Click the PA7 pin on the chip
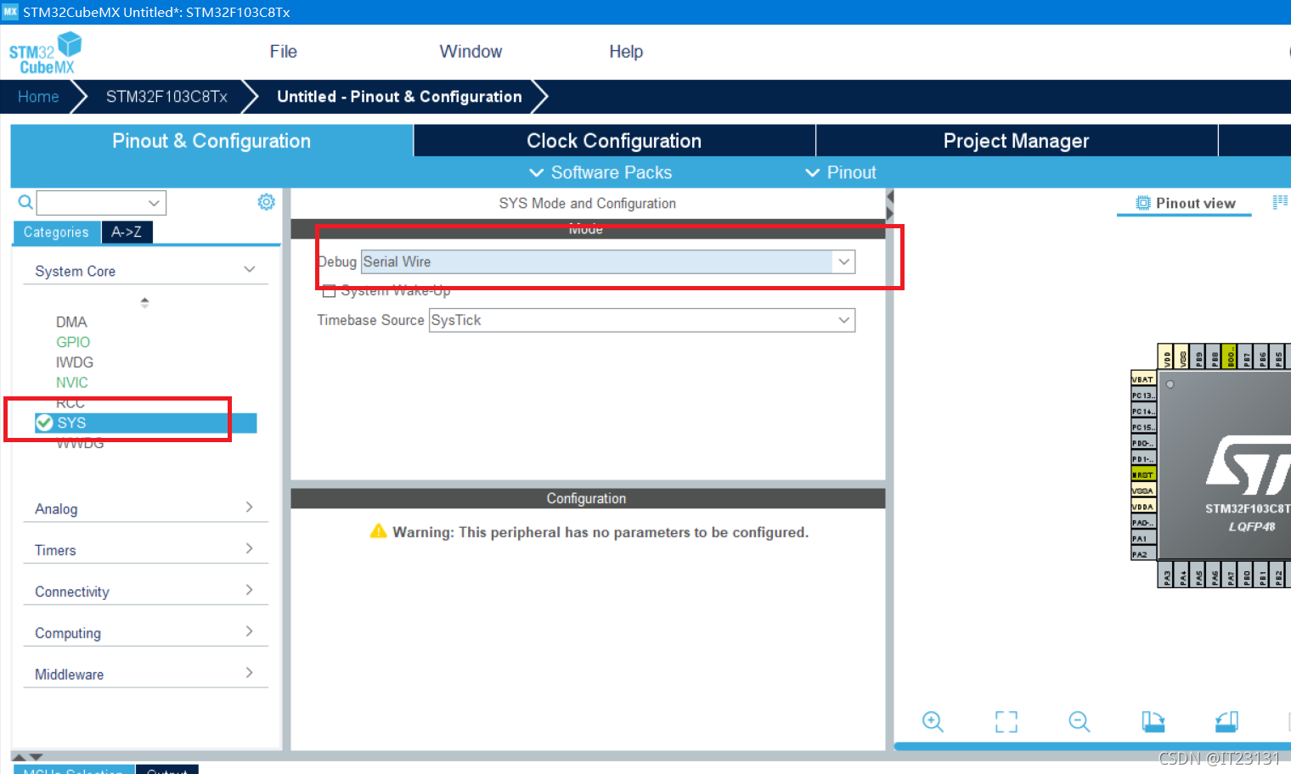Viewport: 1291px width, 774px height. point(1231,575)
